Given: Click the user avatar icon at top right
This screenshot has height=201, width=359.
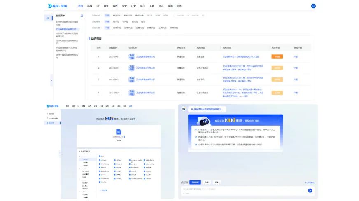Looking at the screenshot, I should tap(313, 6).
